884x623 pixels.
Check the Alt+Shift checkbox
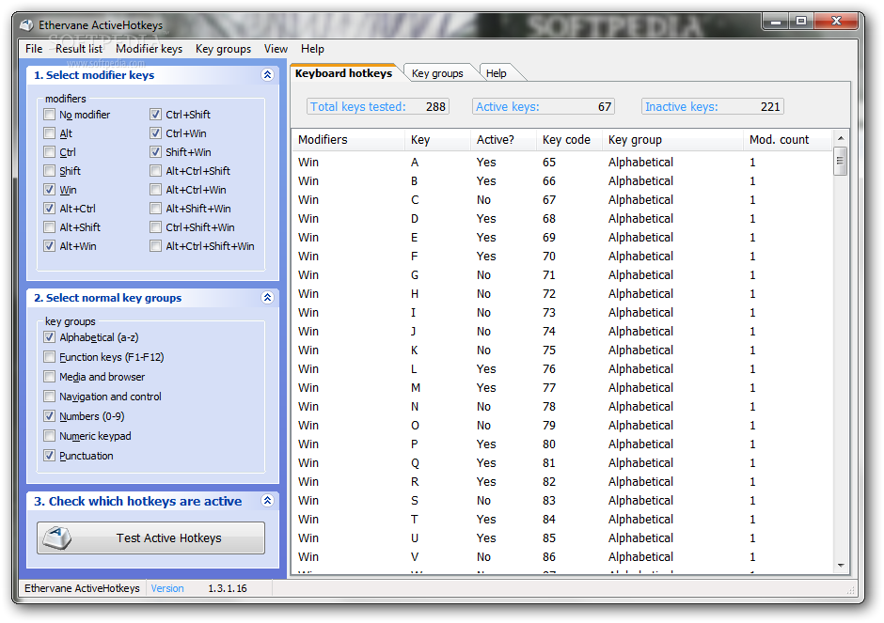pyautogui.click(x=50, y=227)
